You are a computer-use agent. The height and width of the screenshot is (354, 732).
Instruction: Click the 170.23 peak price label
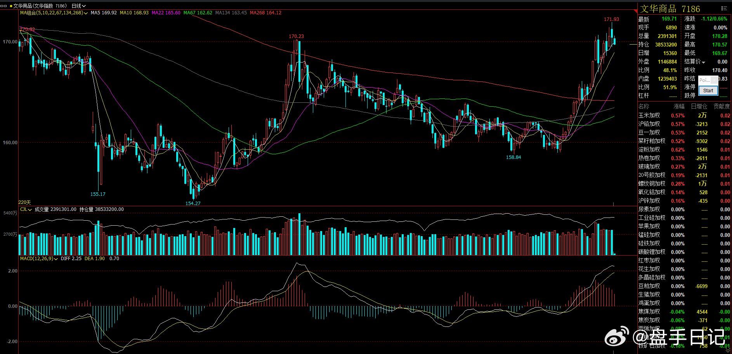pyautogui.click(x=296, y=36)
